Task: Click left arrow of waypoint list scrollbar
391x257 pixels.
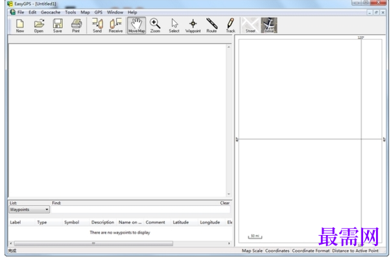Action: tap(11, 243)
